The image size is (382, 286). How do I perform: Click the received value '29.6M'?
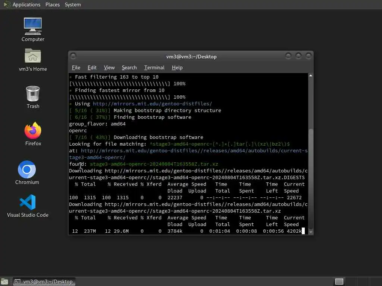pos(121,231)
